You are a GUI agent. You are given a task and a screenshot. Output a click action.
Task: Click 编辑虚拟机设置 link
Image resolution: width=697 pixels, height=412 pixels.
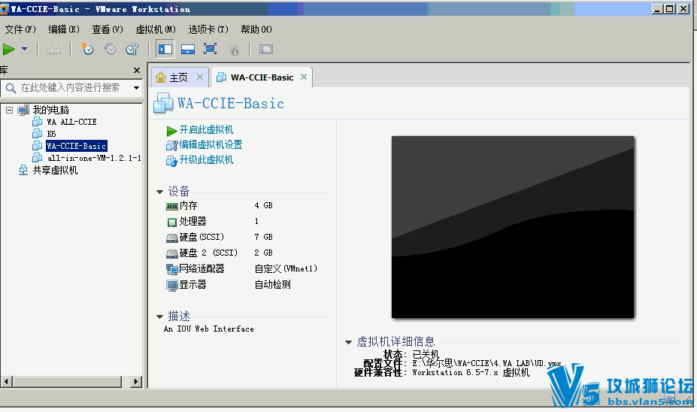[211, 145]
